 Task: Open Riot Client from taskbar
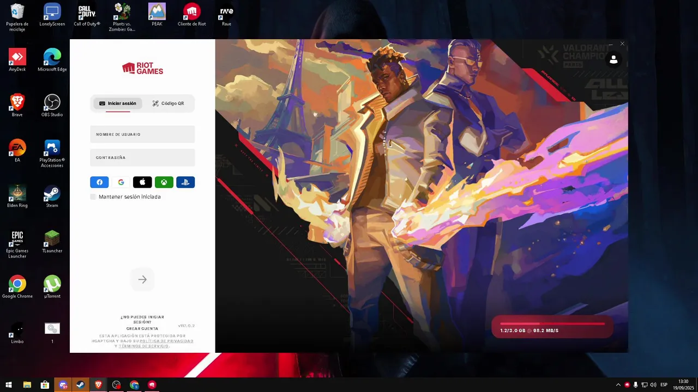pos(152,384)
